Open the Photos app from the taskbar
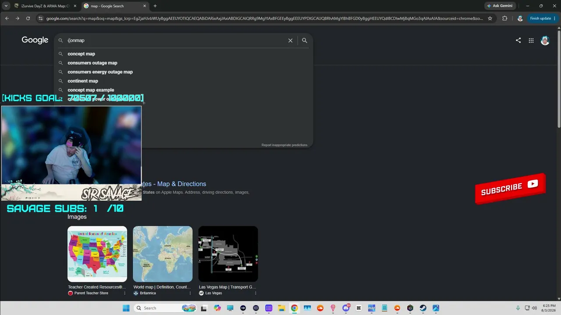This screenshot has height=315, width=561. point(436,308)
